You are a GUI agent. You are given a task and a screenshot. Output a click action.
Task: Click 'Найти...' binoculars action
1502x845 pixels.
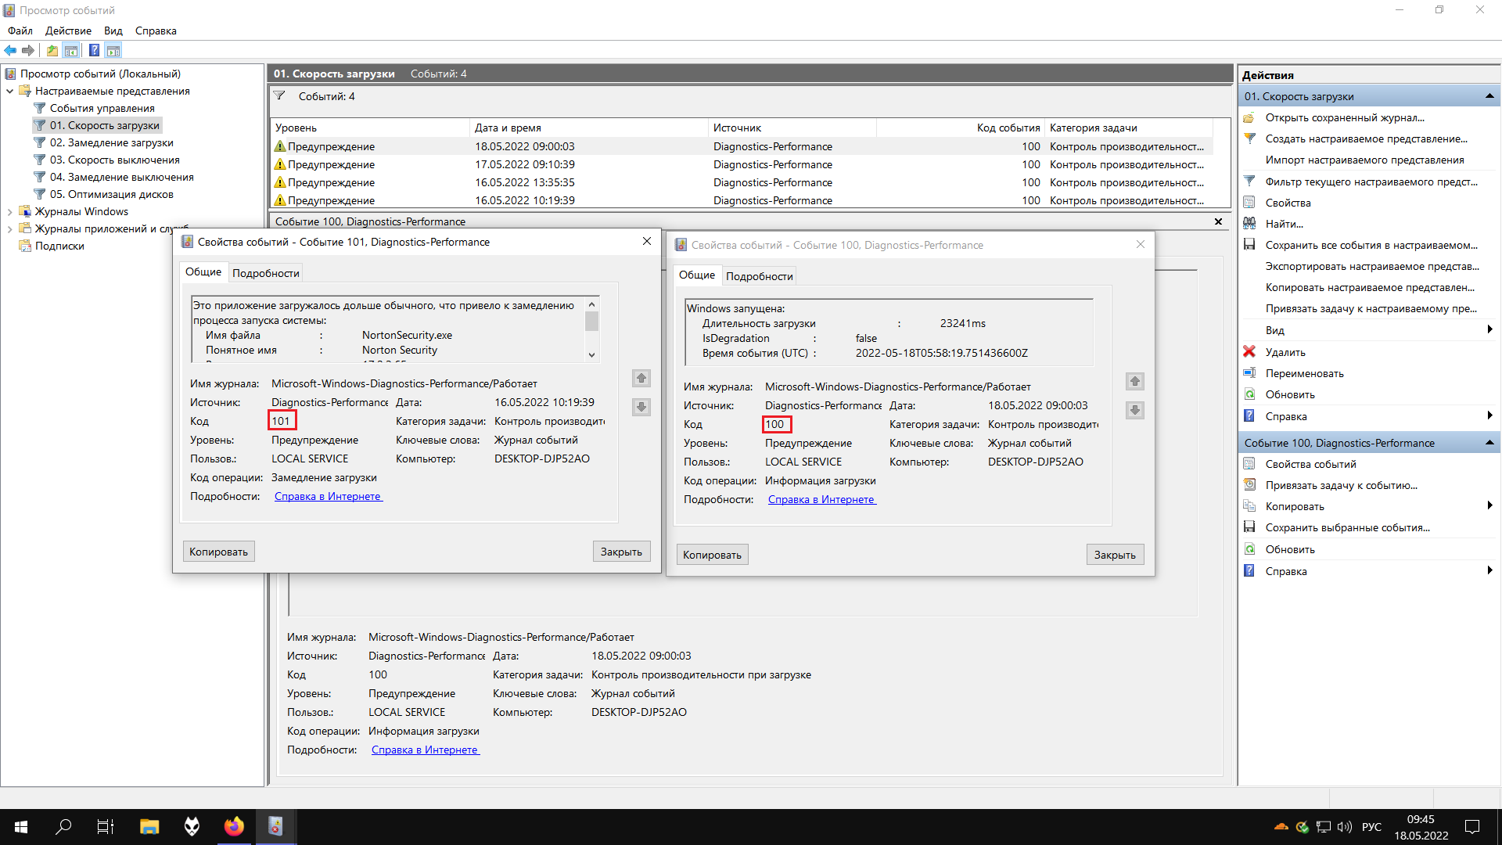tap(1285, 224)
